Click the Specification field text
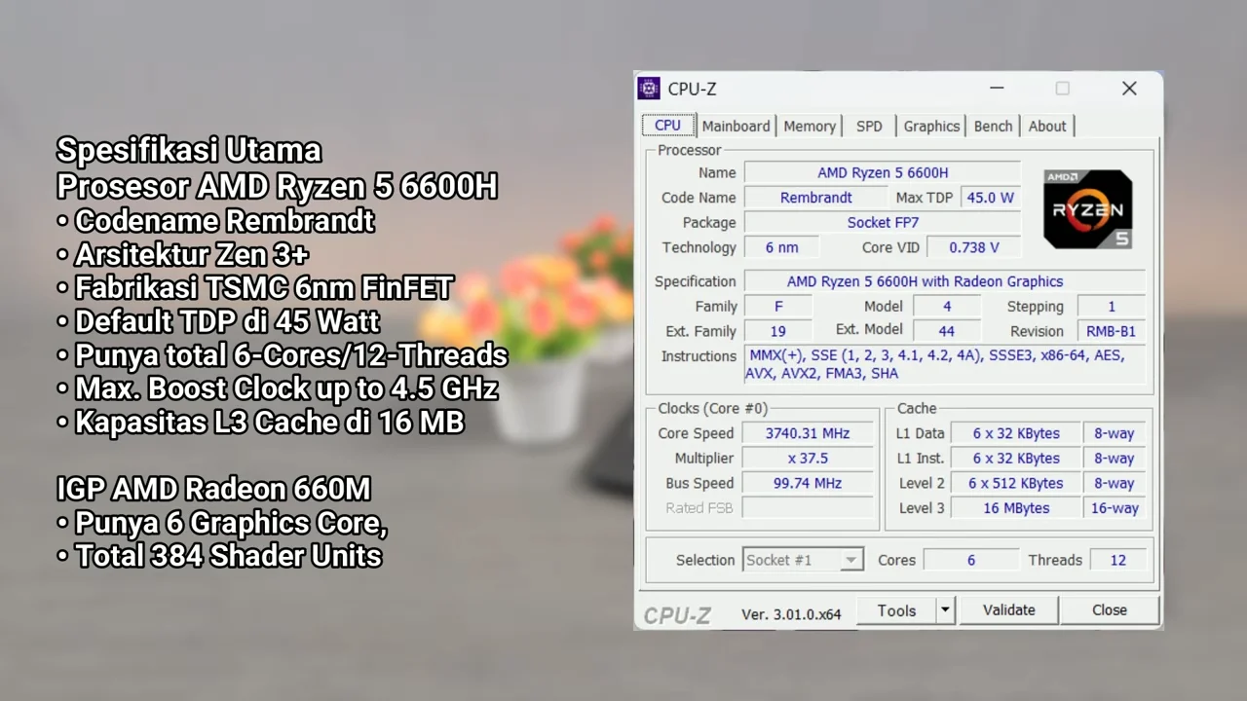Image resolution: width=1247 pixels, height=701 pixels. [x=945, y=281]
